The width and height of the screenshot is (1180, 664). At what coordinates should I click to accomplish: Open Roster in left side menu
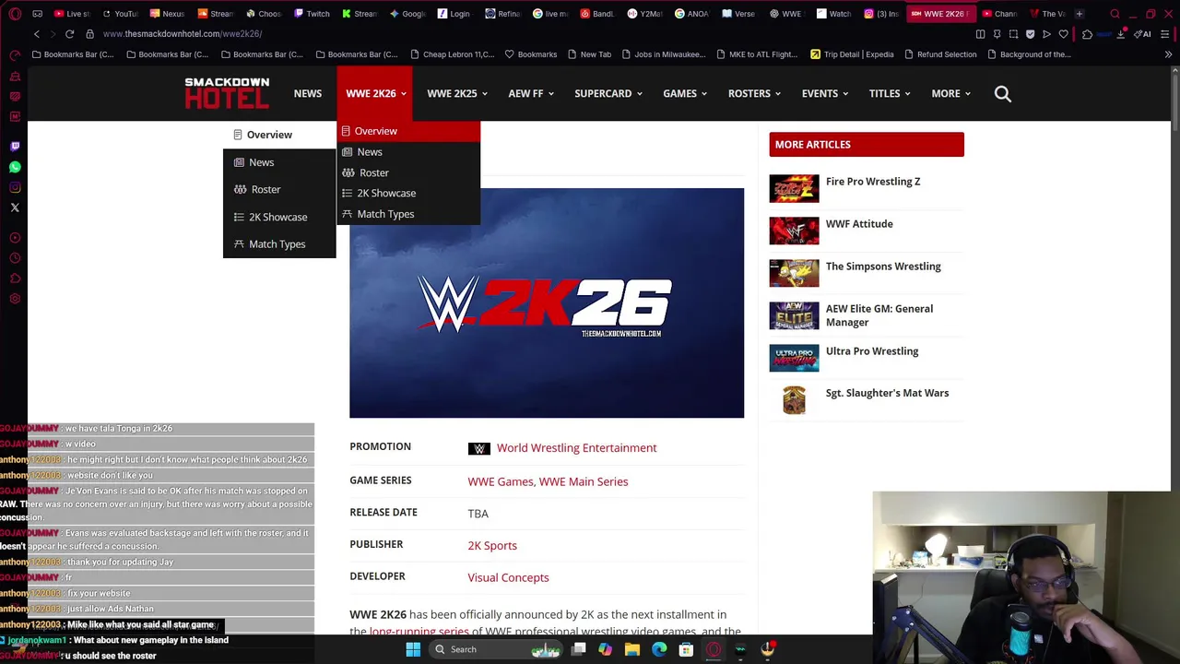(x=279, y=189)
